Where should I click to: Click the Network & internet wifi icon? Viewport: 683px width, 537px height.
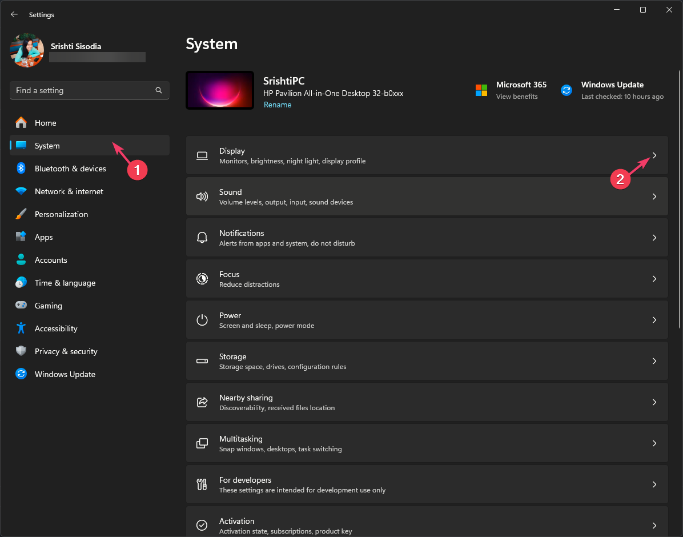click(21, 191)
